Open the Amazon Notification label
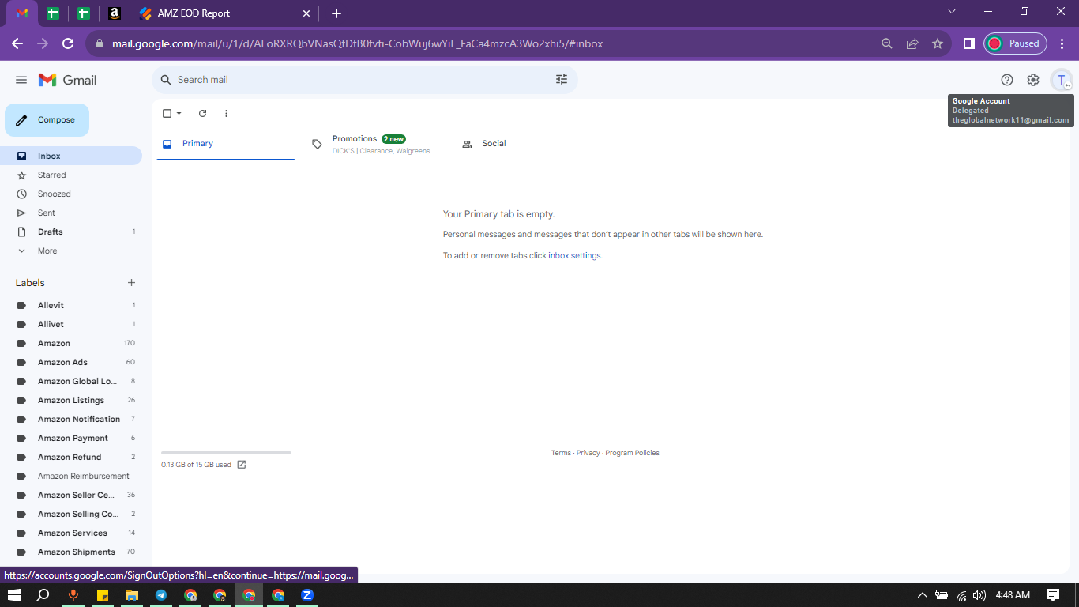The height and width of the screenshot is (607, 1079). tap(71, 419)
